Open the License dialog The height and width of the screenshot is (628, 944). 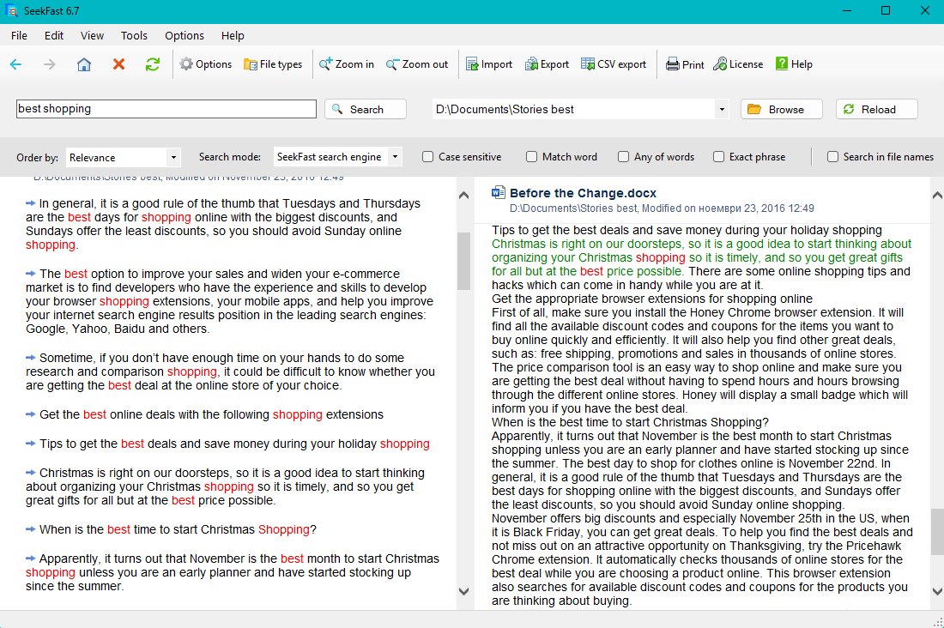737,63
